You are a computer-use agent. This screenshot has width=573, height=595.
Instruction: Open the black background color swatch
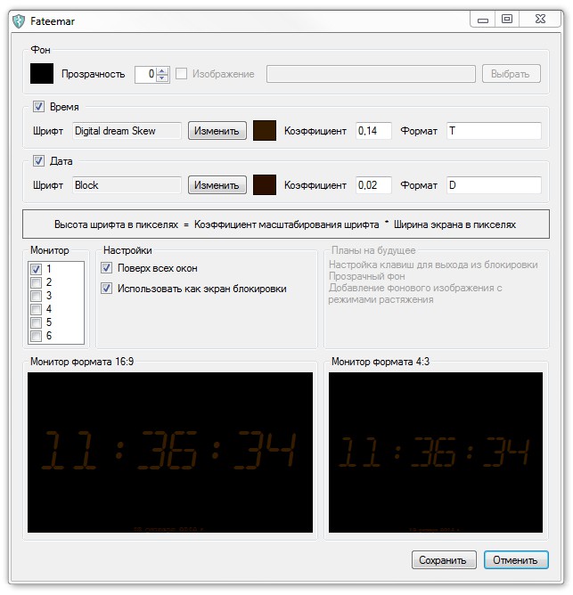[42, 74]
